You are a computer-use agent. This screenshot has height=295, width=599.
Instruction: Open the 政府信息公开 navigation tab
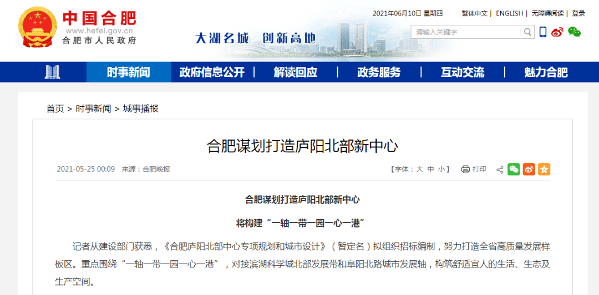(212, 72)
